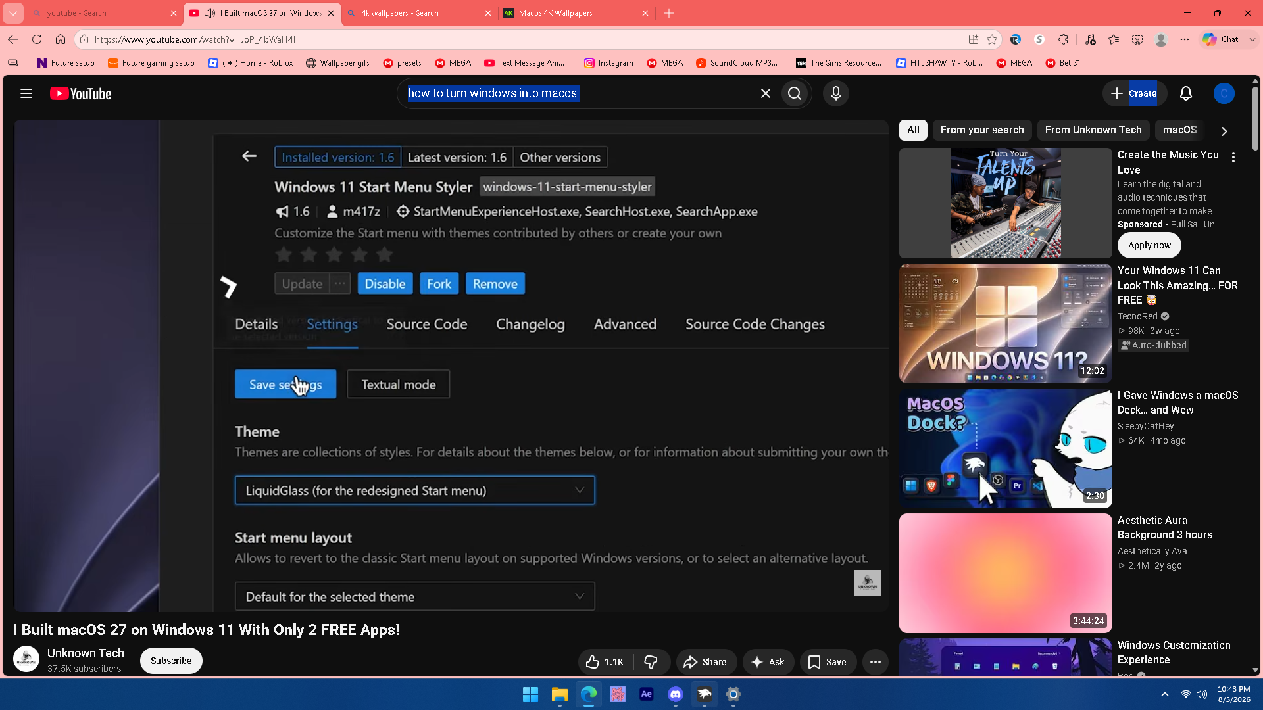Viewport: 1263px width, 710px height.
Task: Start voice search with the microphone icon
Action: (x=835, y=93)
